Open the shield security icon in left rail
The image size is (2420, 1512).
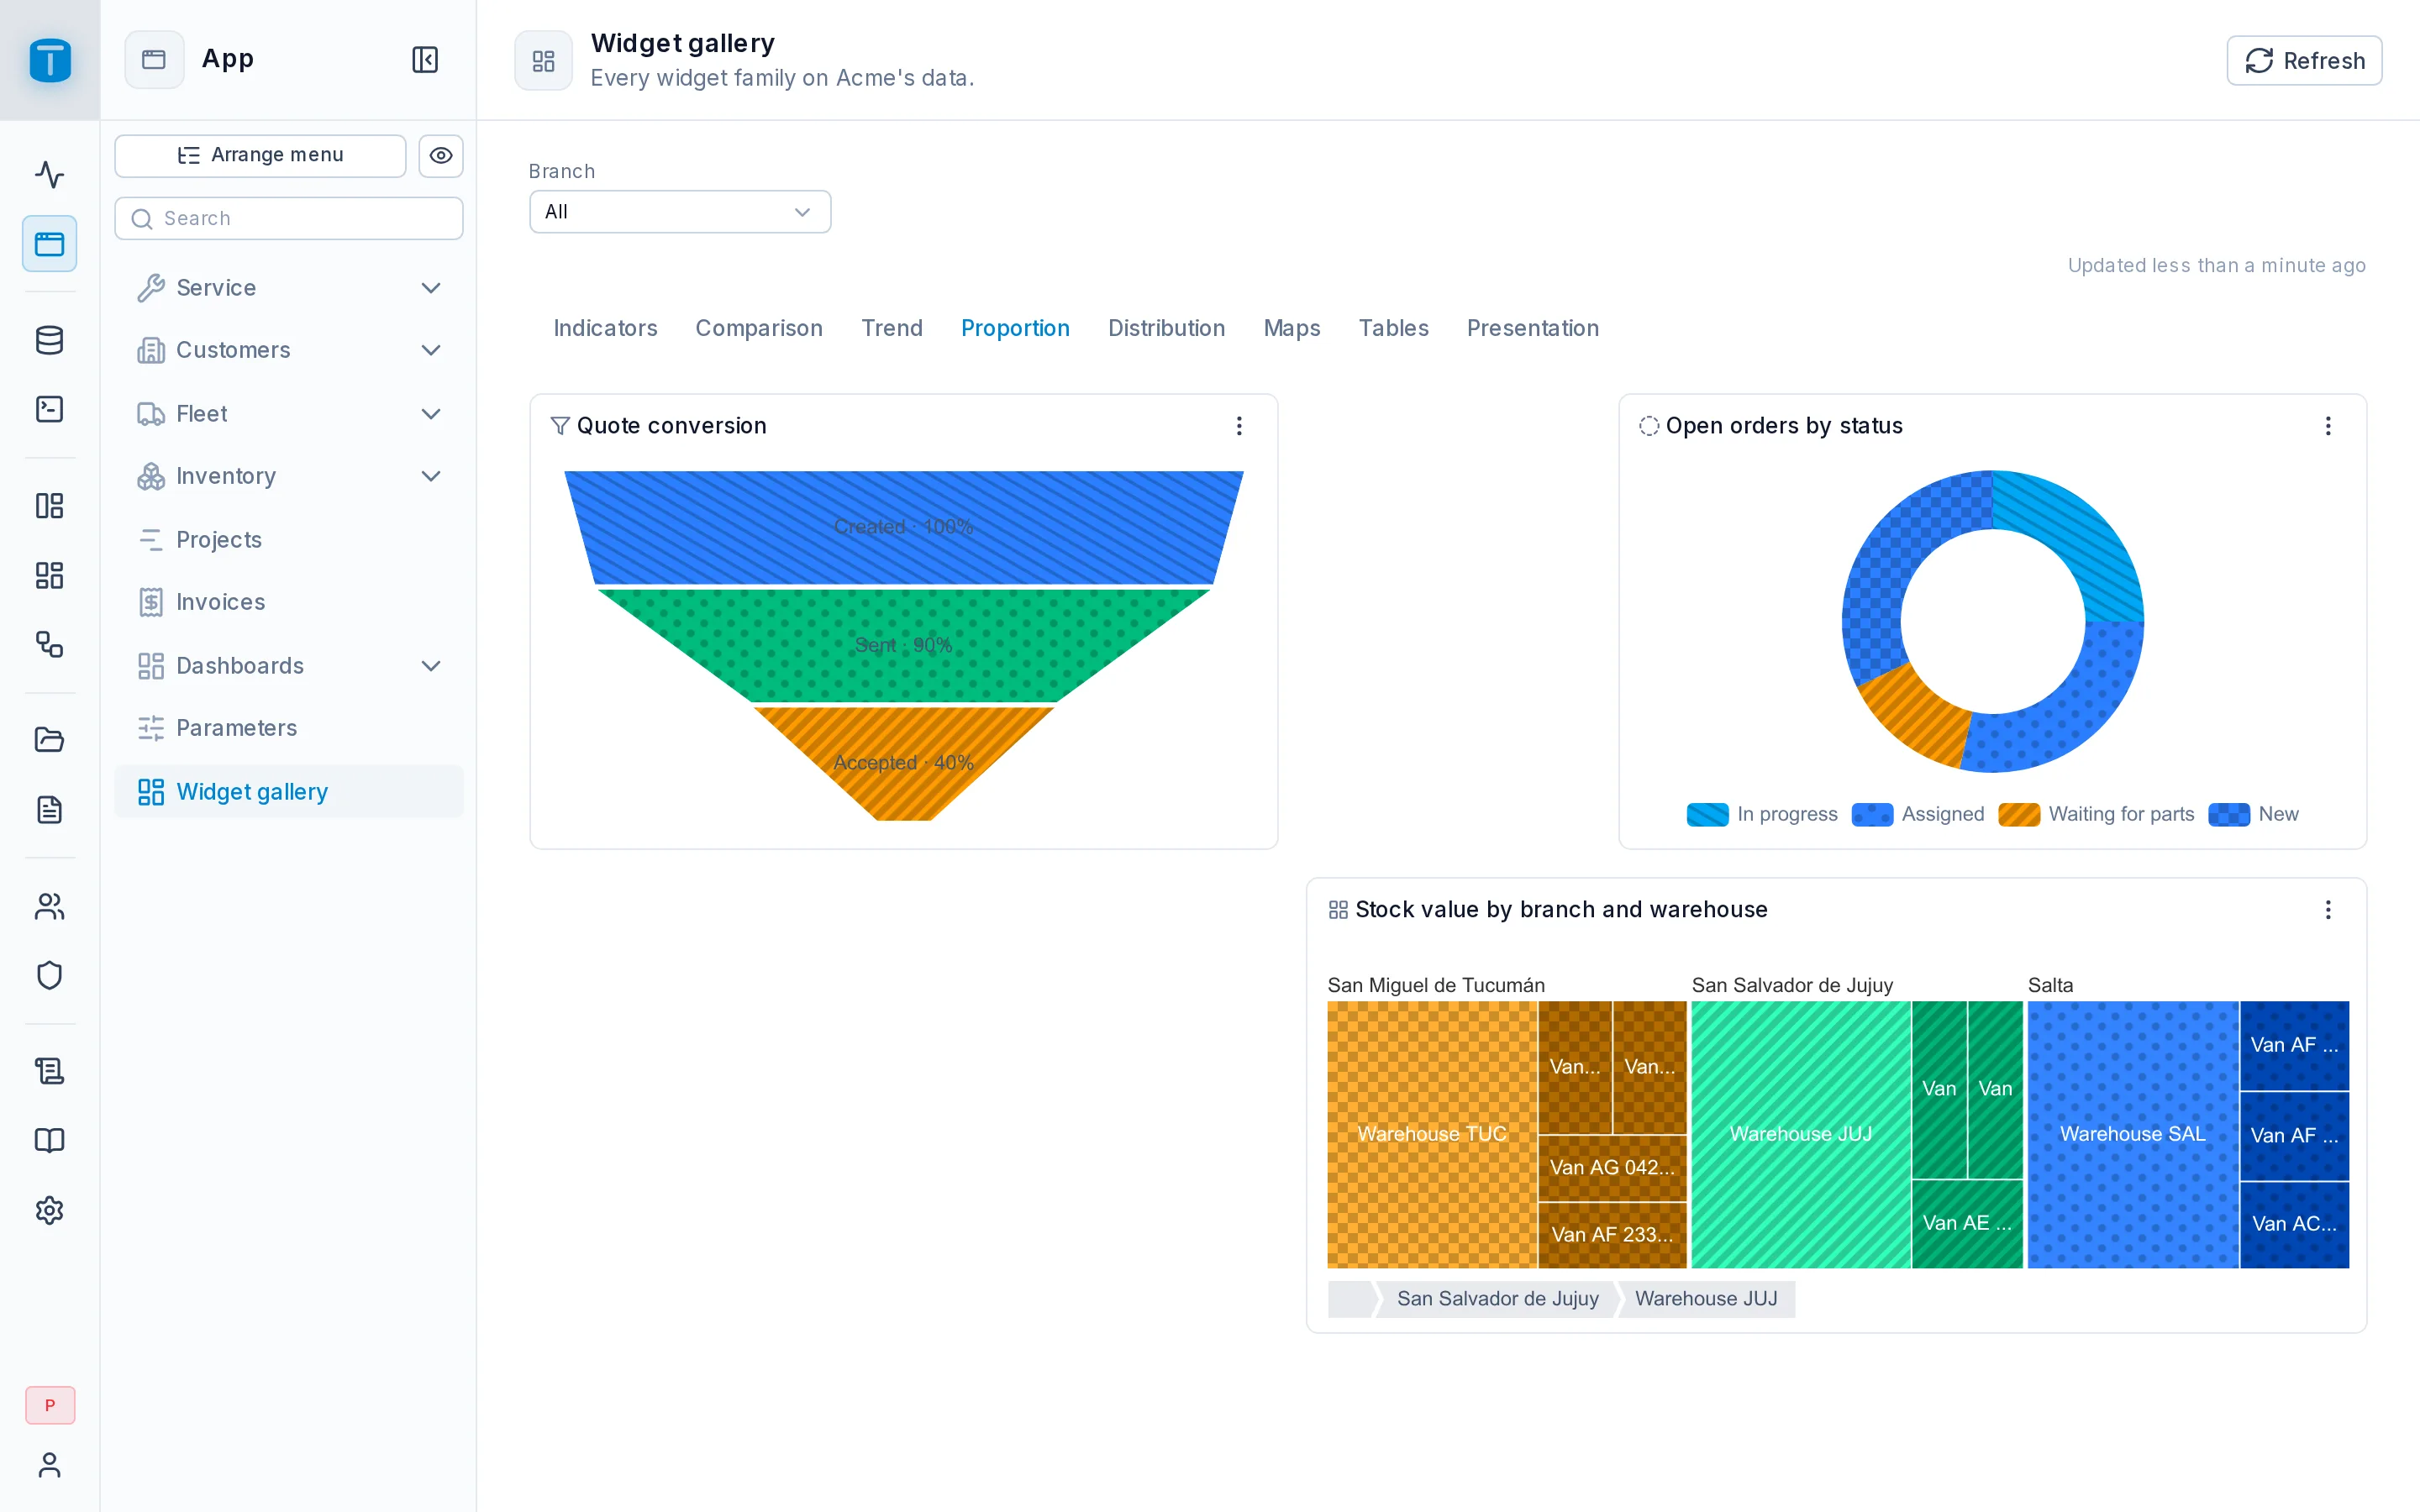pos(49,975)
